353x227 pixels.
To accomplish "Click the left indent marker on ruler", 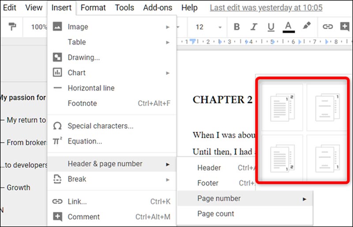I will [192, 41].
